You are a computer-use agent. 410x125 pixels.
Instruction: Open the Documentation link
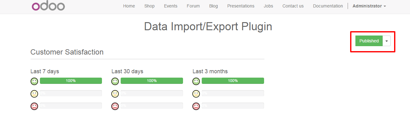(x=328, y=6)
